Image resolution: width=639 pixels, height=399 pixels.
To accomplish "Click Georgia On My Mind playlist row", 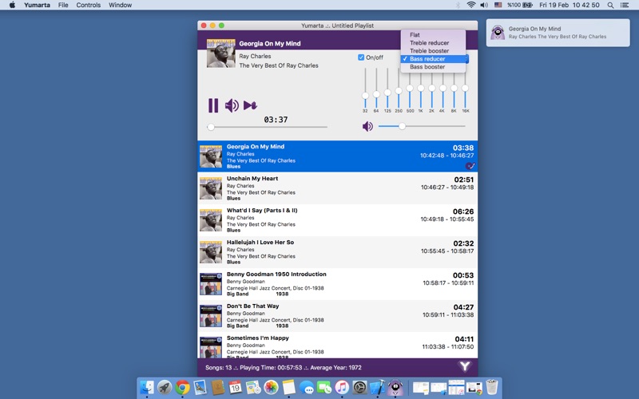I will (x=337, y=156).
